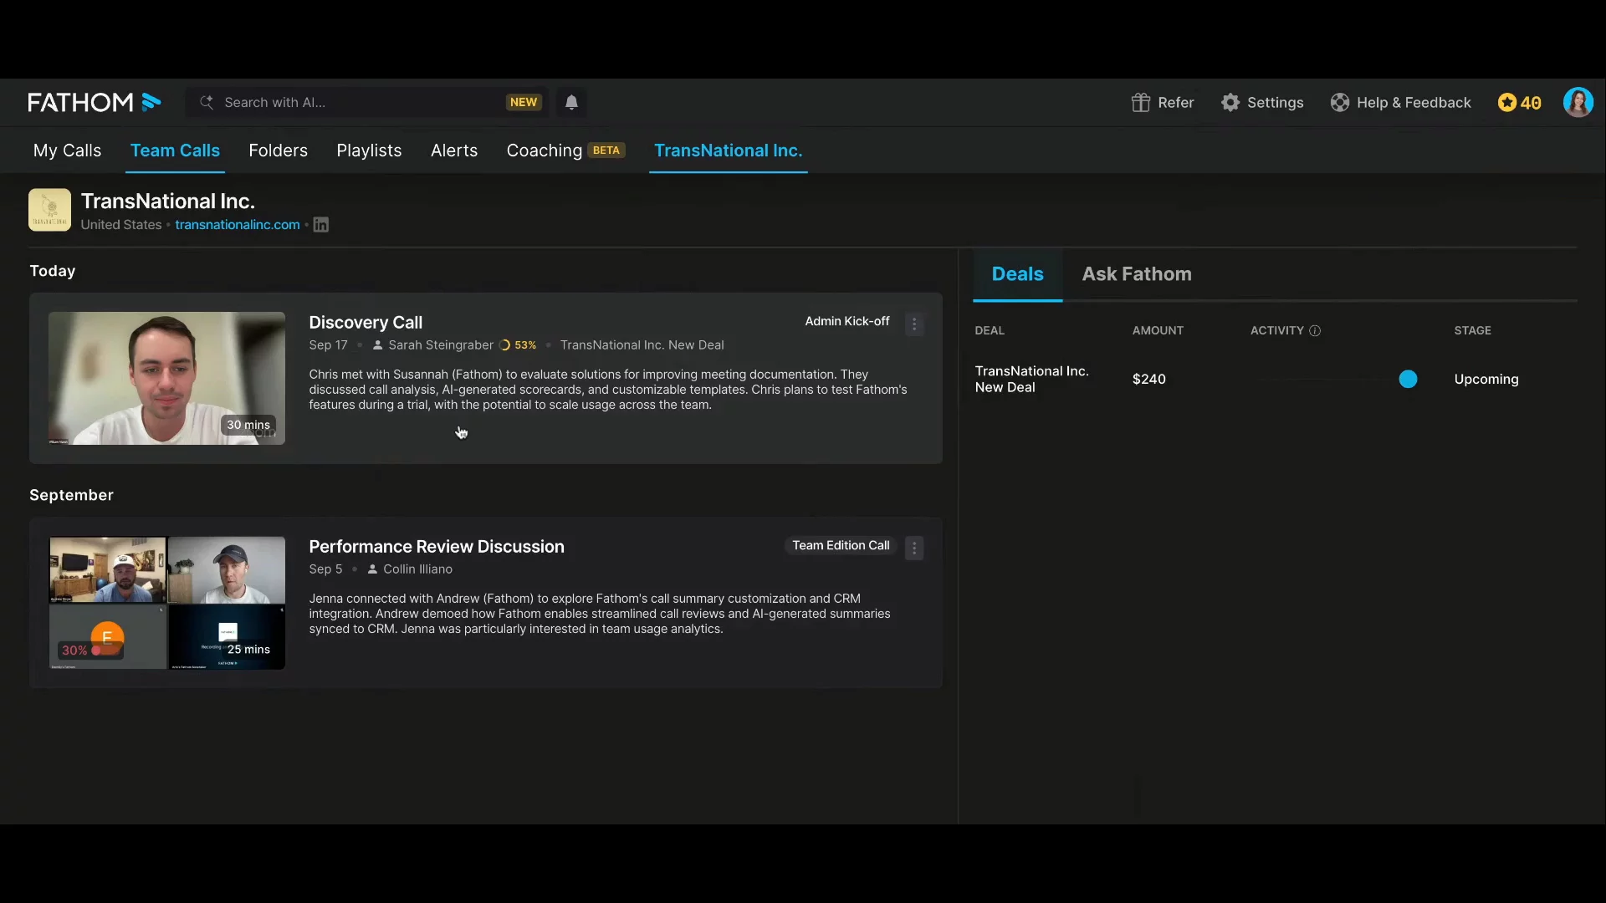Open the notifications bell
This screenshot has width=1606, height=903.
pyautogui.click(x=571, y=102)
